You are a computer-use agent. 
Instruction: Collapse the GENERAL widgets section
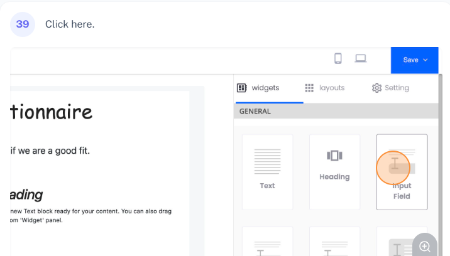[336, 111]
